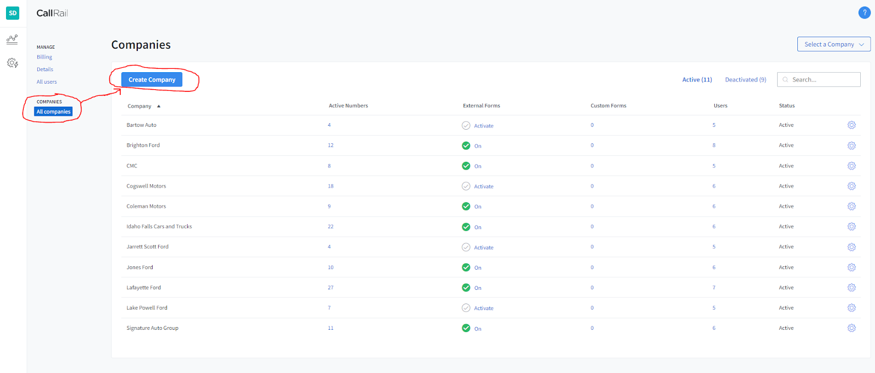Click the Idaho Falls Cars and Trucks name
This screenshot has height=373, width=875.
159,226
